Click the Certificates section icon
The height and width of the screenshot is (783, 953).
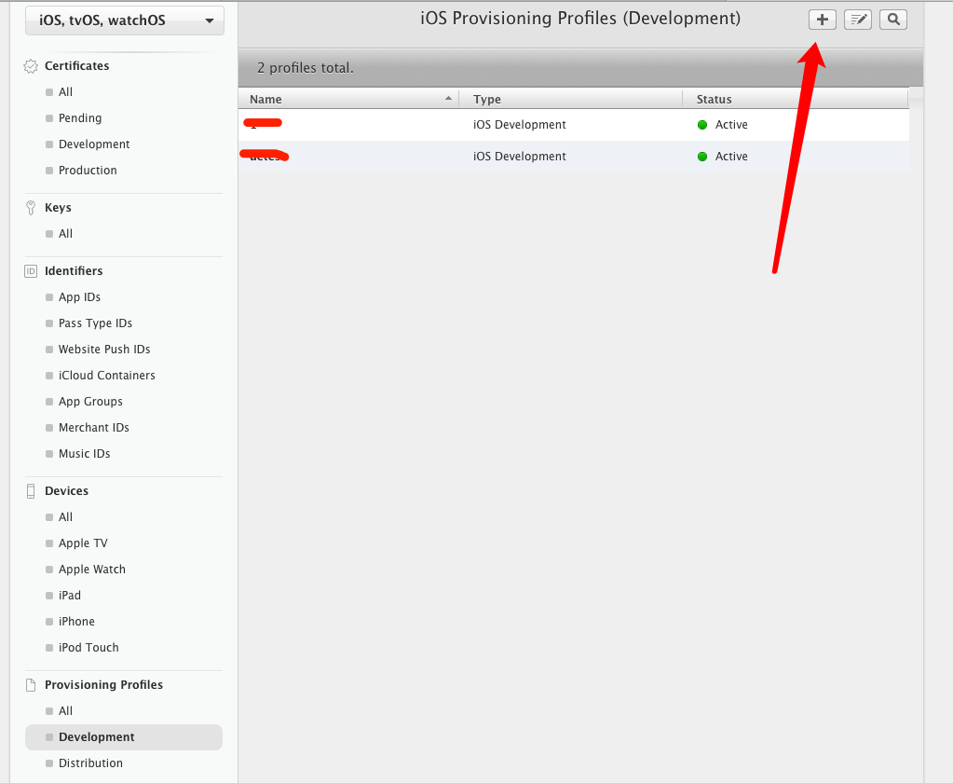click(31, 66)
